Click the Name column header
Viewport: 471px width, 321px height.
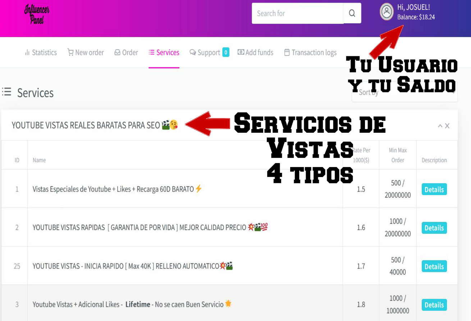pyautogui.click(x=39, y=160)
